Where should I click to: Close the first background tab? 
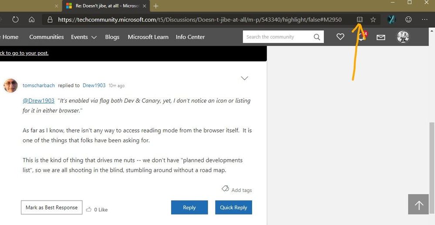57,6
